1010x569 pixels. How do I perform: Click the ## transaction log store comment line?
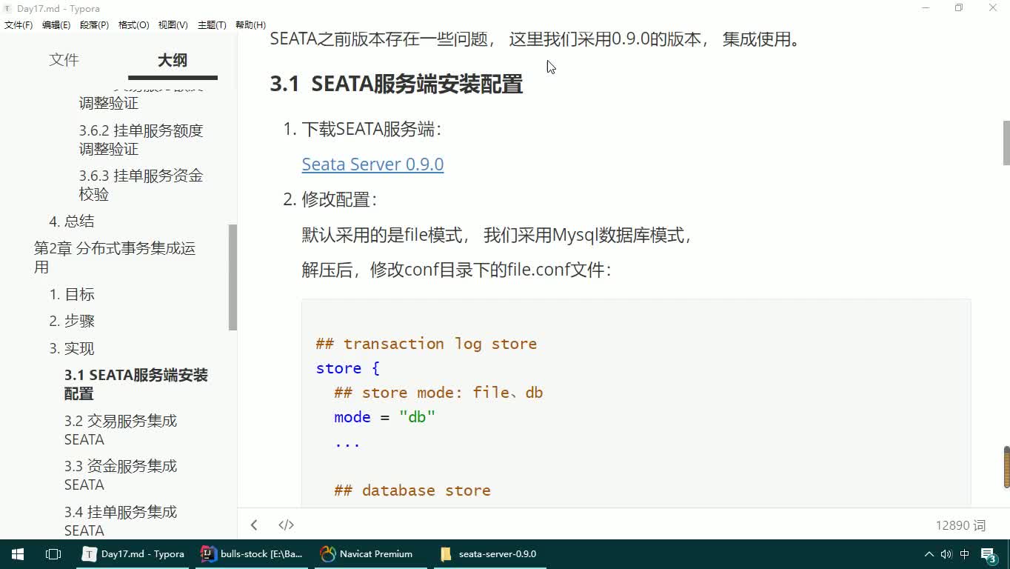click(x=426, y=344)
